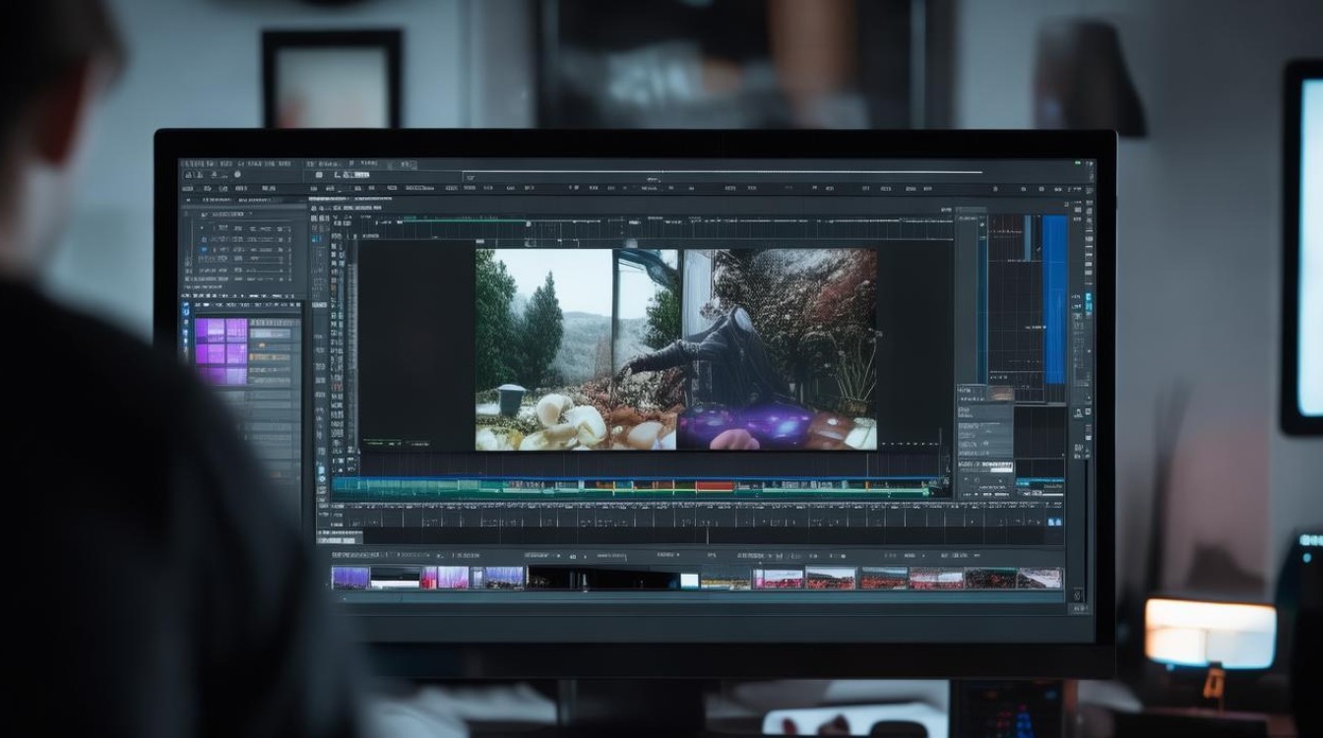Select the long dark clip in the filmstrip
Image resolution: width=1323 pixels, height=738 pixels.
(x=602, y=578)
